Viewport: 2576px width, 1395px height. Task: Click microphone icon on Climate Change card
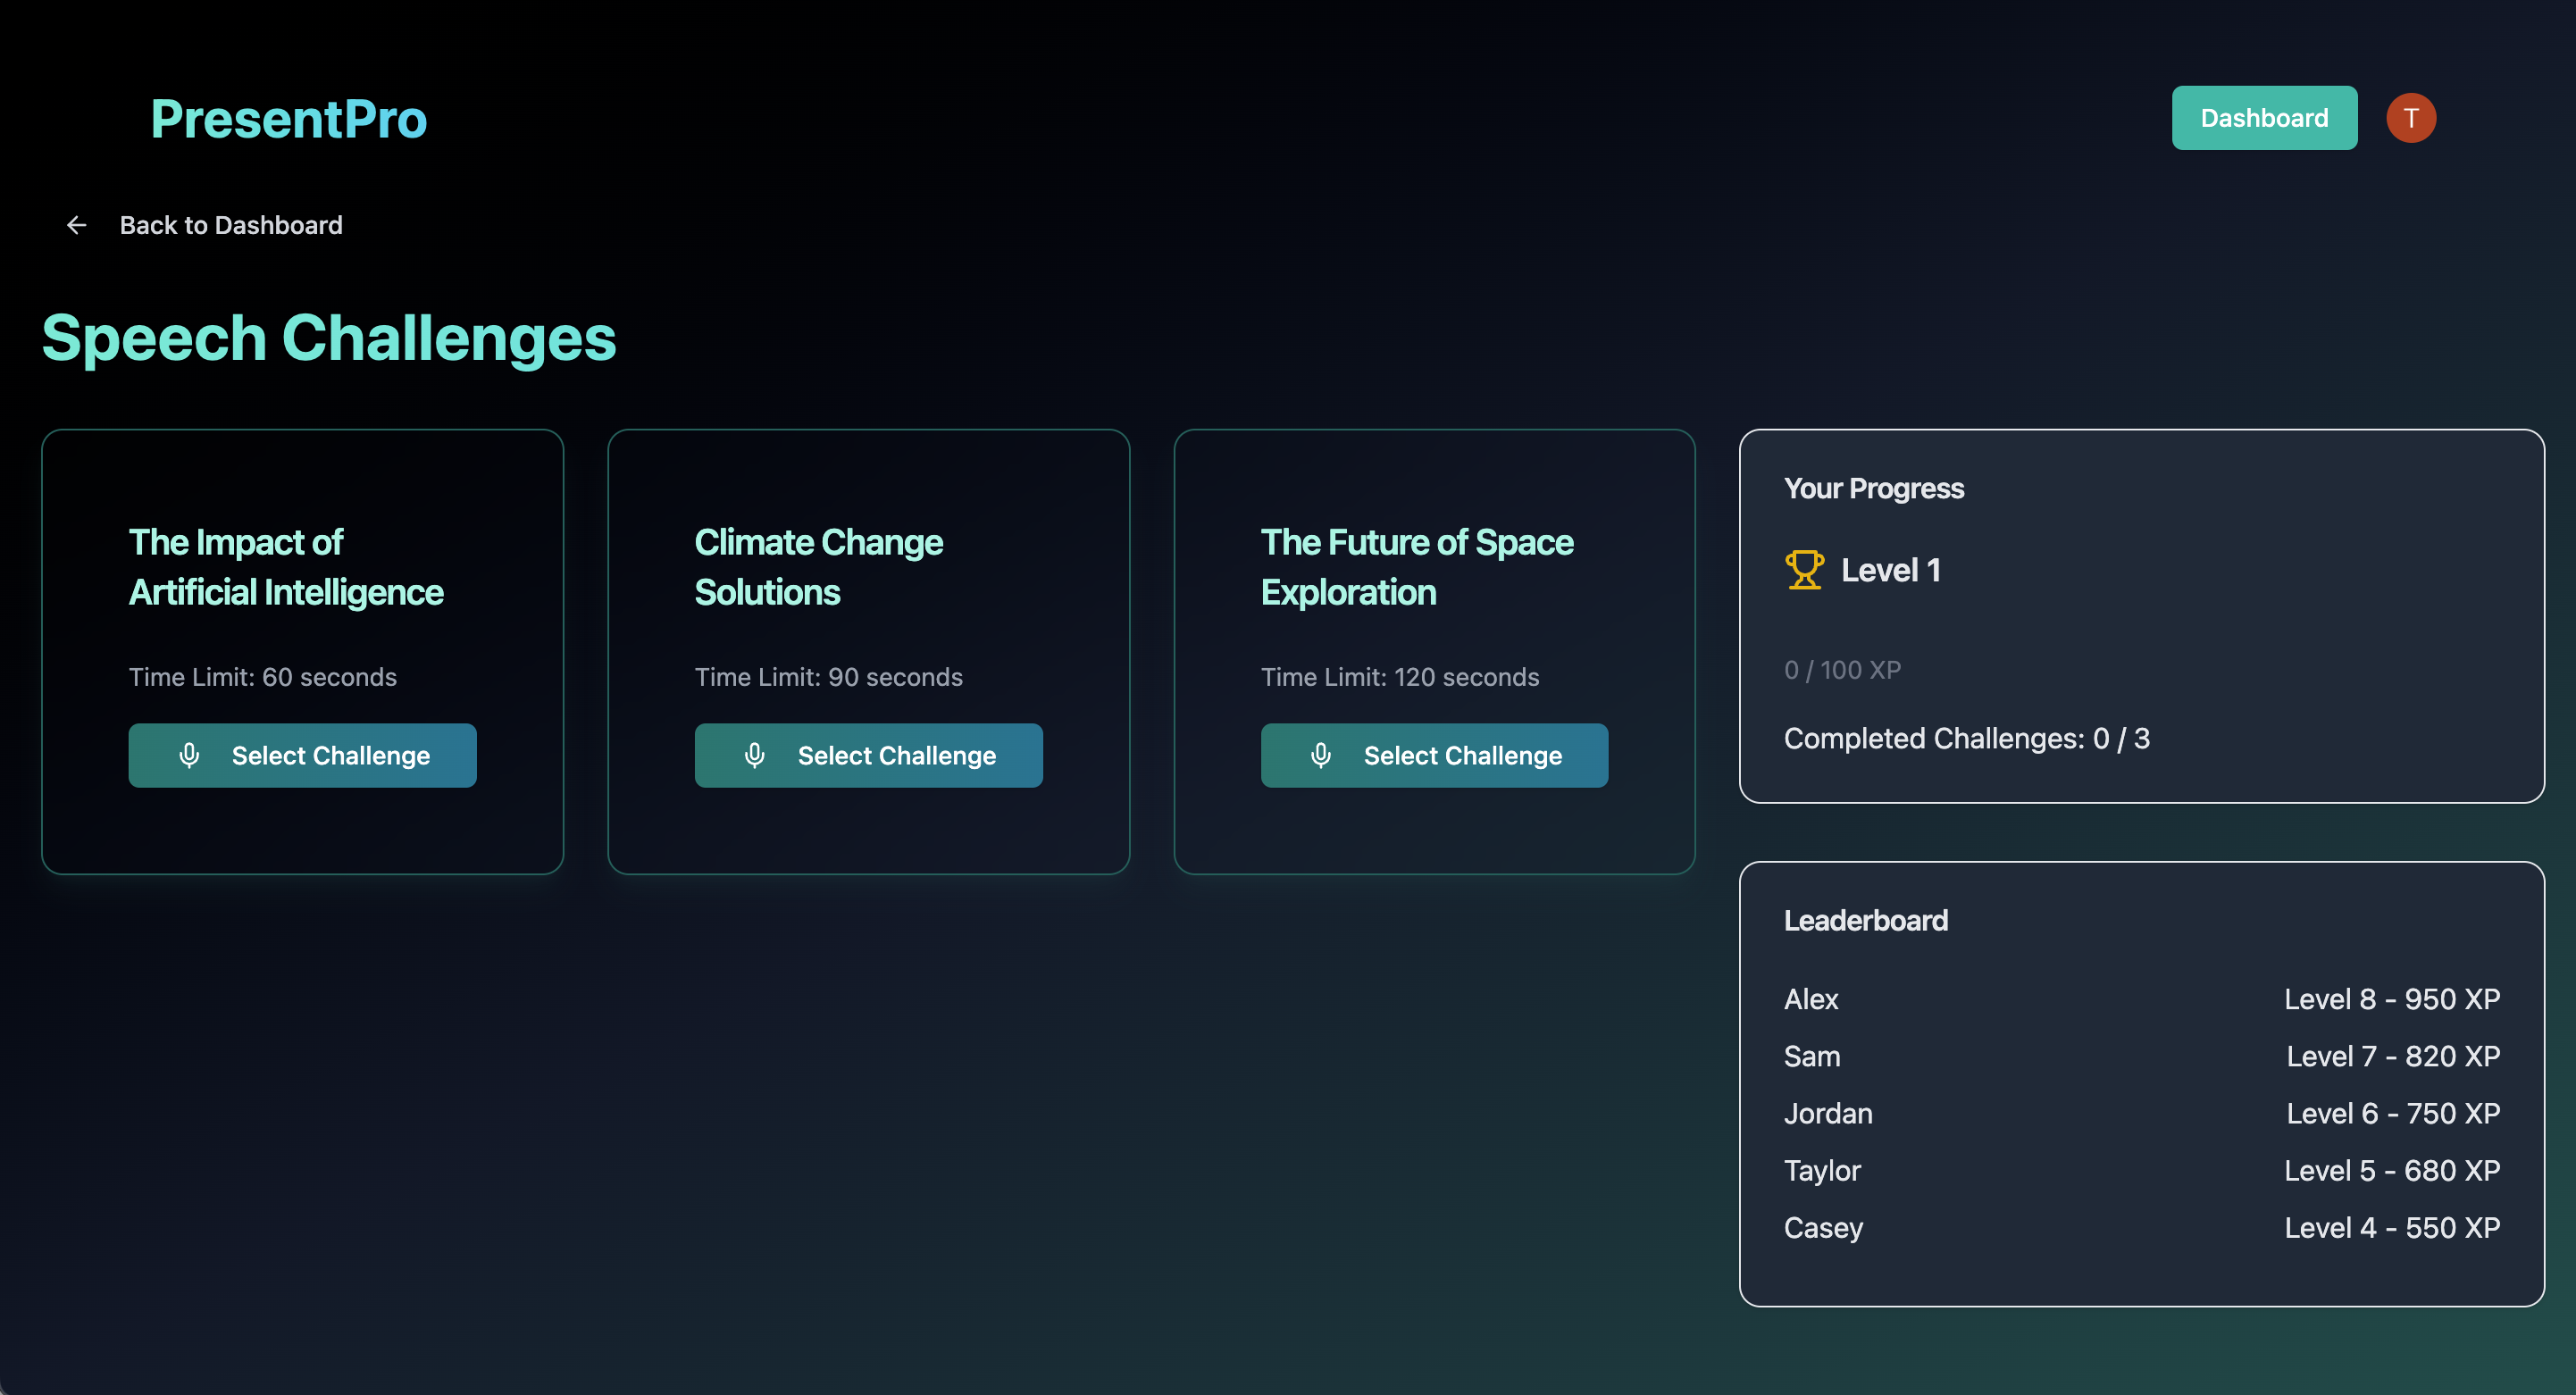coord(755,755)
